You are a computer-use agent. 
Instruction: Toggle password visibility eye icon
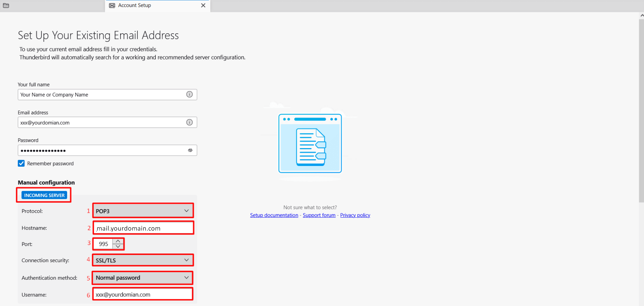(x=190, y=150)
